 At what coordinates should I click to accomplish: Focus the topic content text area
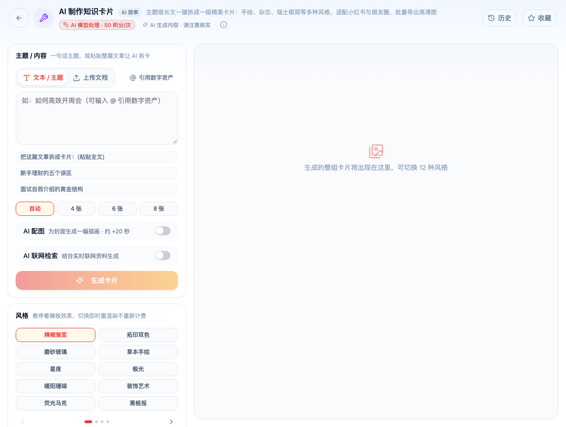tap(97, 118)
